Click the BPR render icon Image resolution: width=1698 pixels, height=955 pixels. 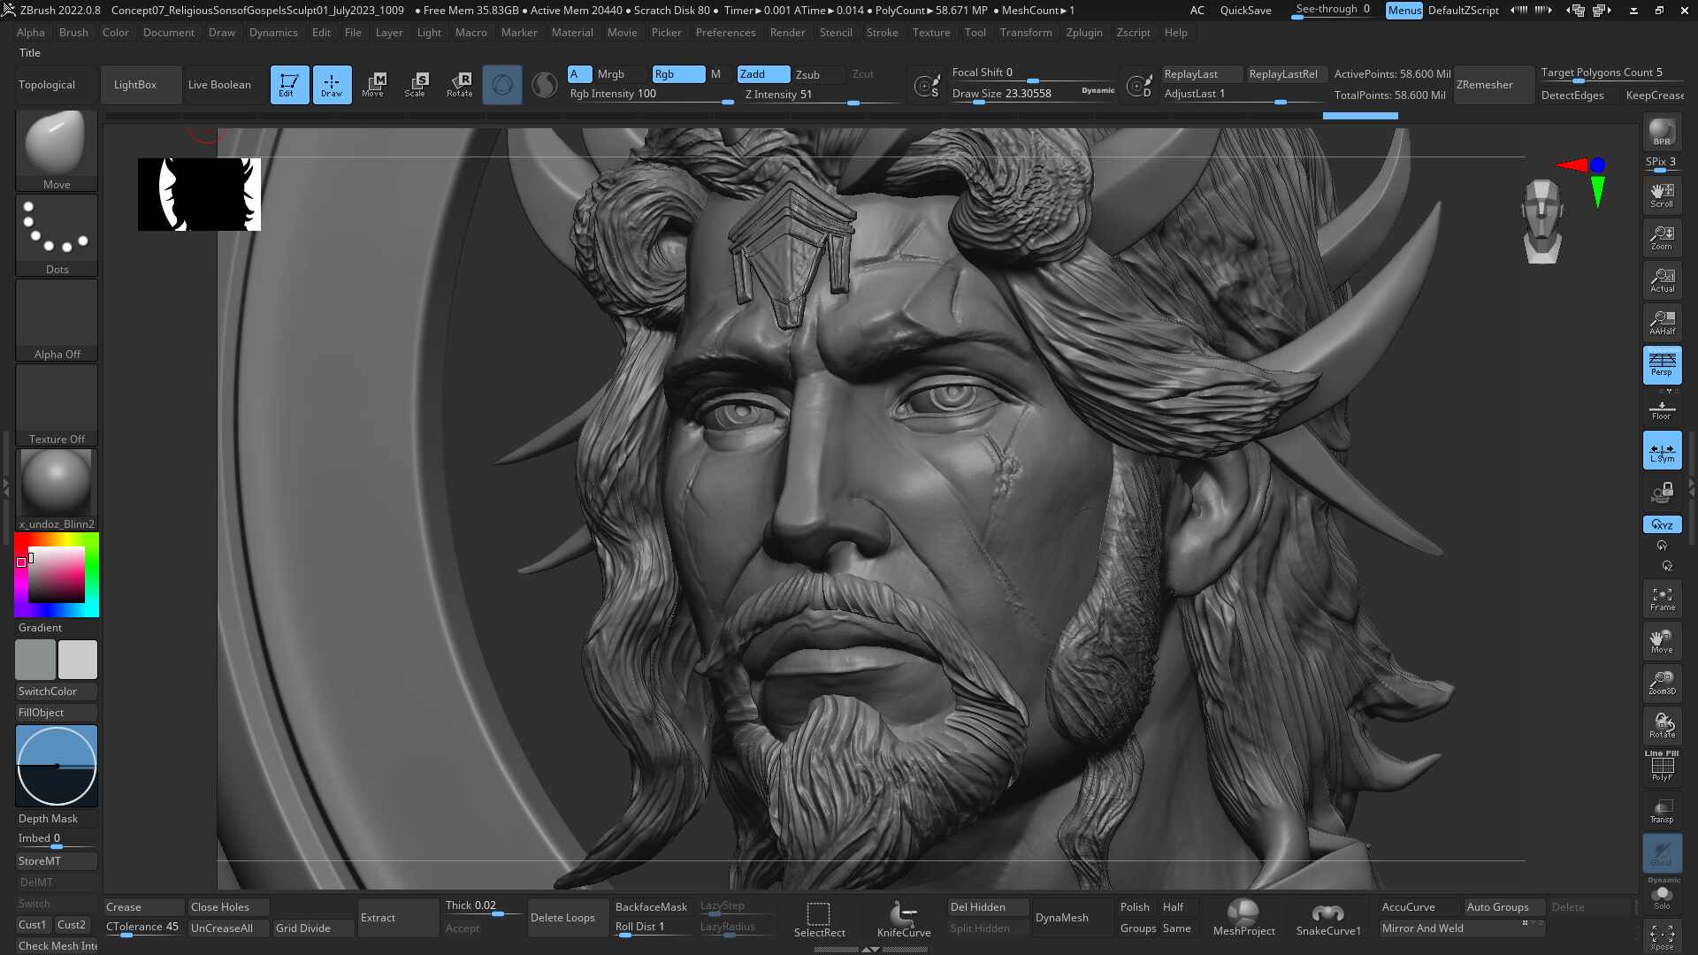click(1662, 133)
